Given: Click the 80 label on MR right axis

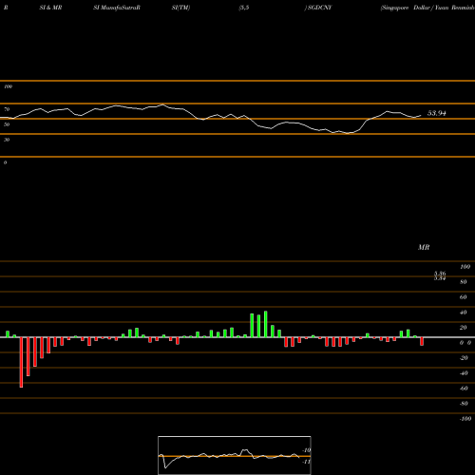Looking at the screenshot, I should 464,282.
